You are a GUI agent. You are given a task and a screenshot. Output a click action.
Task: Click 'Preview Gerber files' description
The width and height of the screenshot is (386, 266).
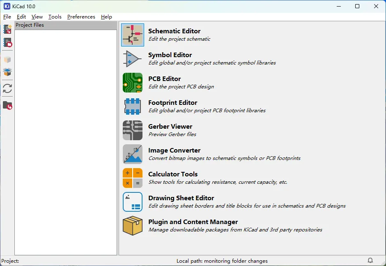click(172, 134)
